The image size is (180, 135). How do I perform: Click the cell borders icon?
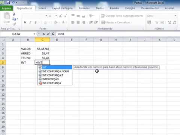tap(45, 22)
